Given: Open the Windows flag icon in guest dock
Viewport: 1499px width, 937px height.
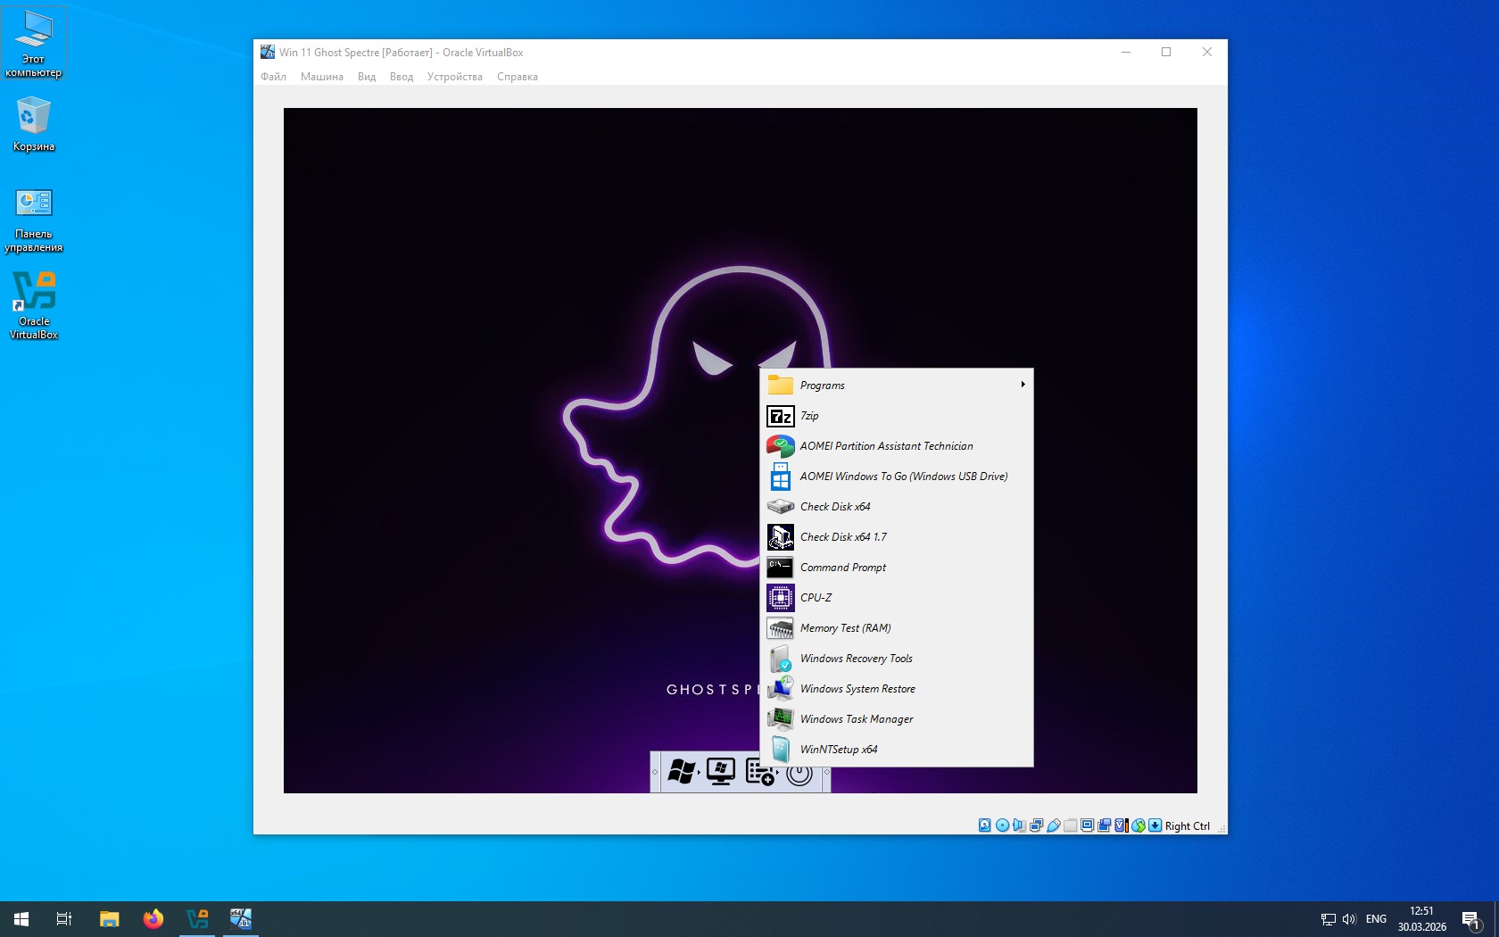Looking at the screenshot, I should pyautogui.click(x=681, y=771).
